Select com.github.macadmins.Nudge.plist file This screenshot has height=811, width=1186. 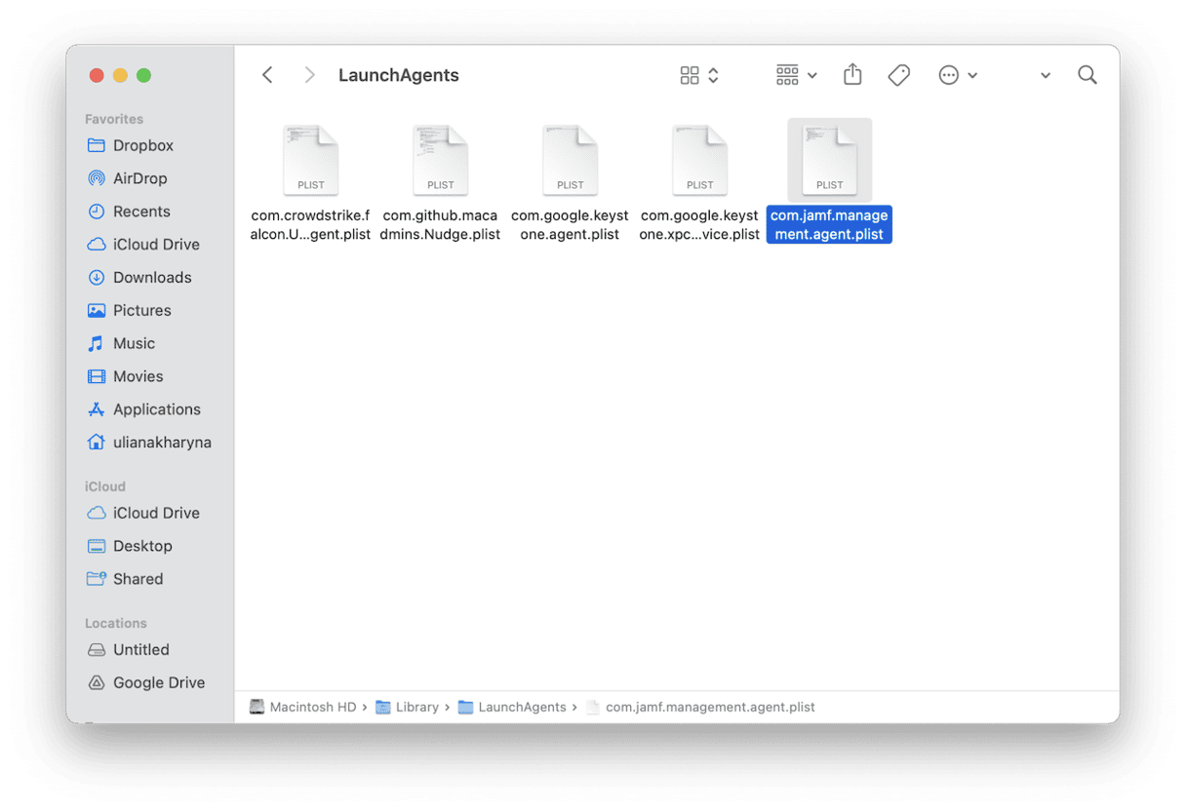(x=441, y=158)
